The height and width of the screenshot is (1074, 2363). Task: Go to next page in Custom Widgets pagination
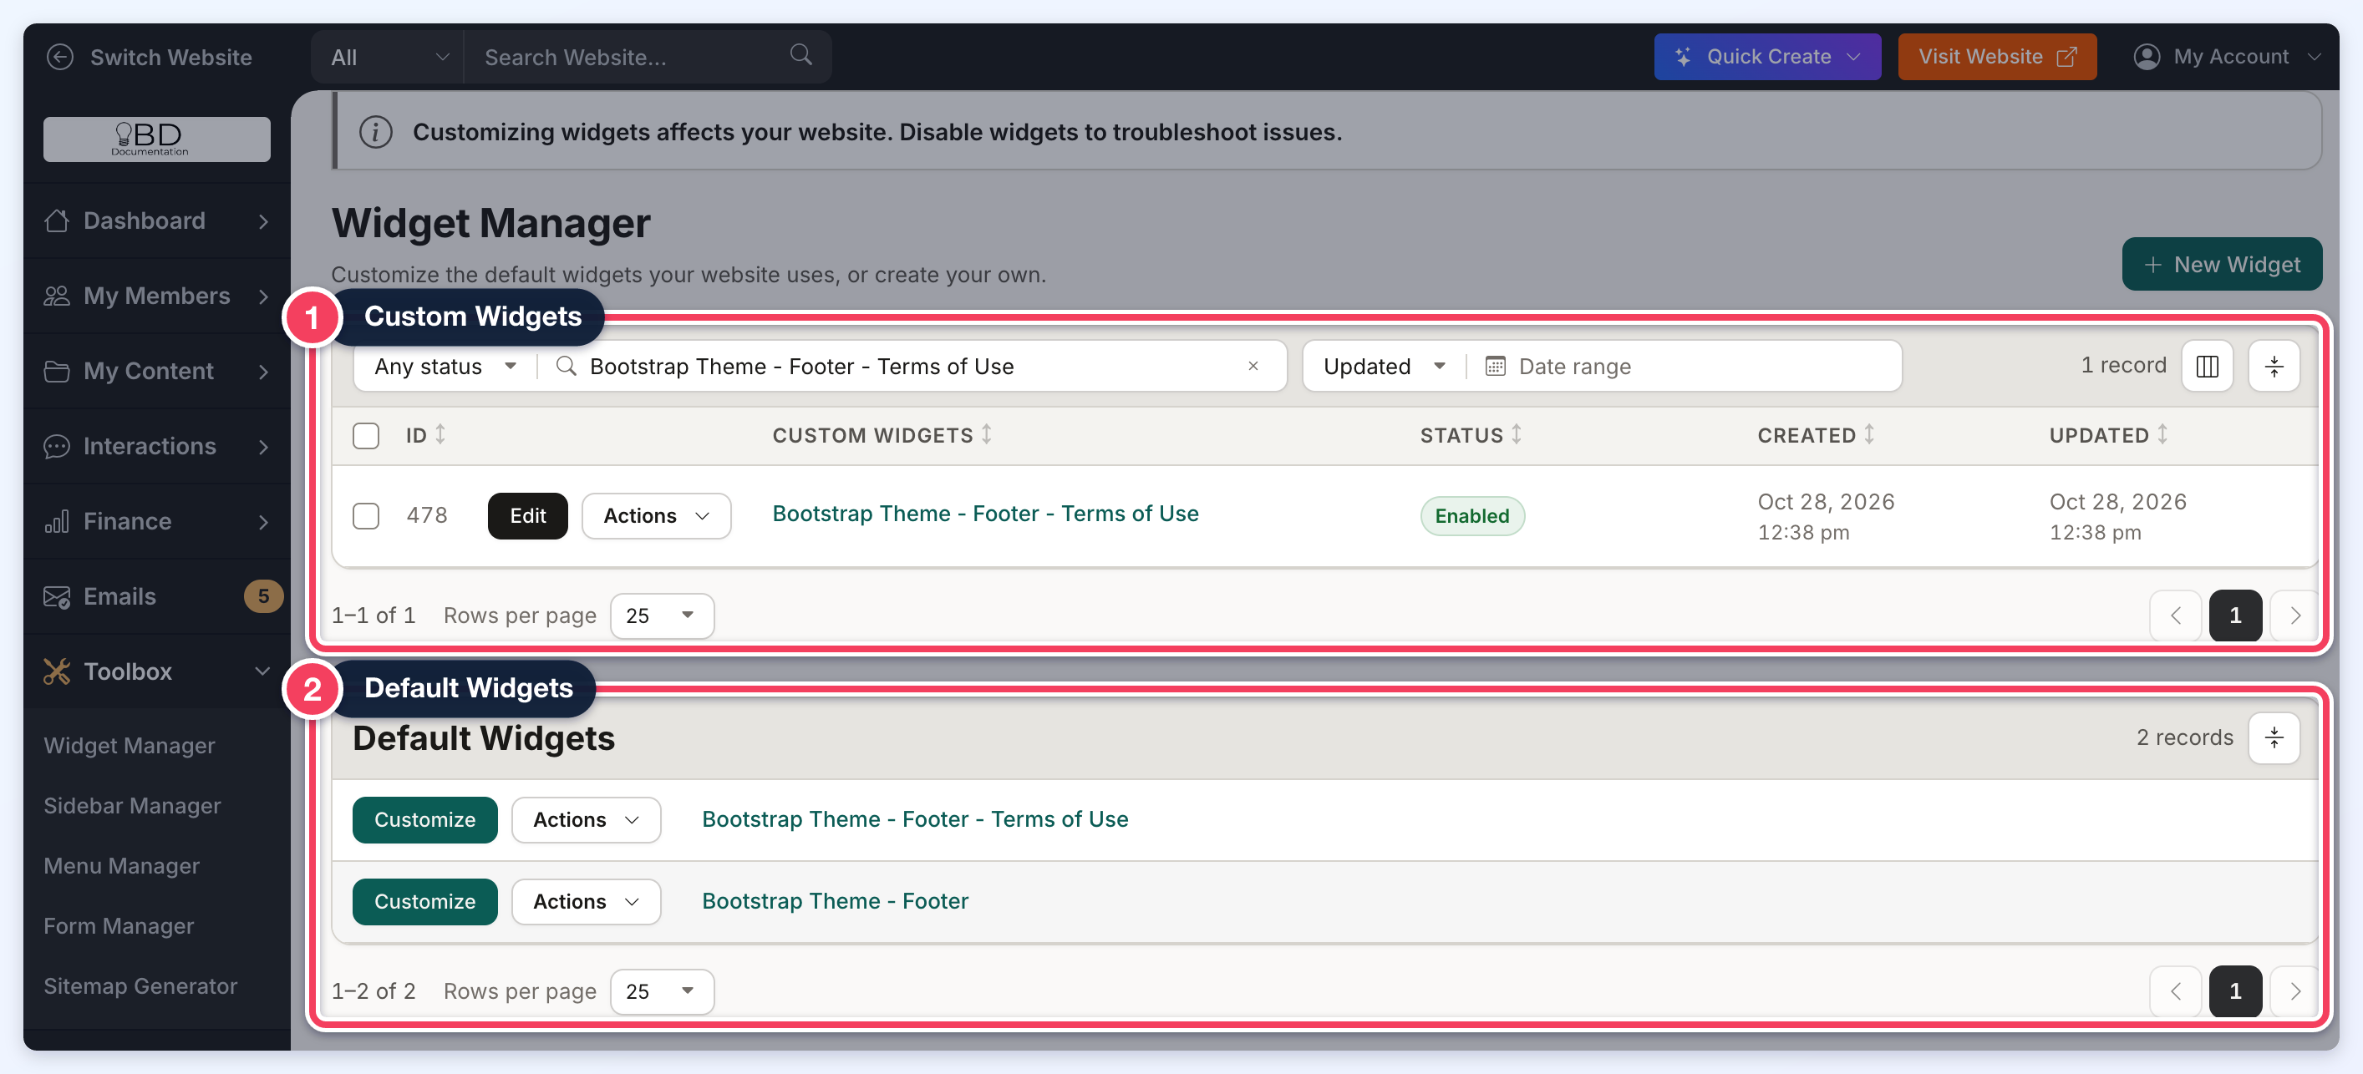[2294, 616]
